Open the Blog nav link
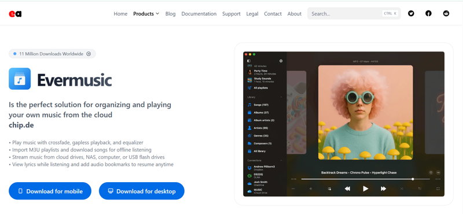 click(170, 13)
